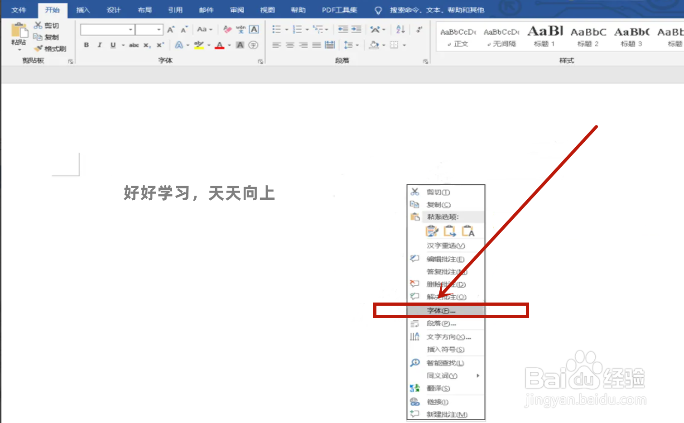The height and width of the screenshot is (423, 684).
Task: Click 剪切 scissors in the ribbon
Action: pyautogui.click(x=46, y=25)
